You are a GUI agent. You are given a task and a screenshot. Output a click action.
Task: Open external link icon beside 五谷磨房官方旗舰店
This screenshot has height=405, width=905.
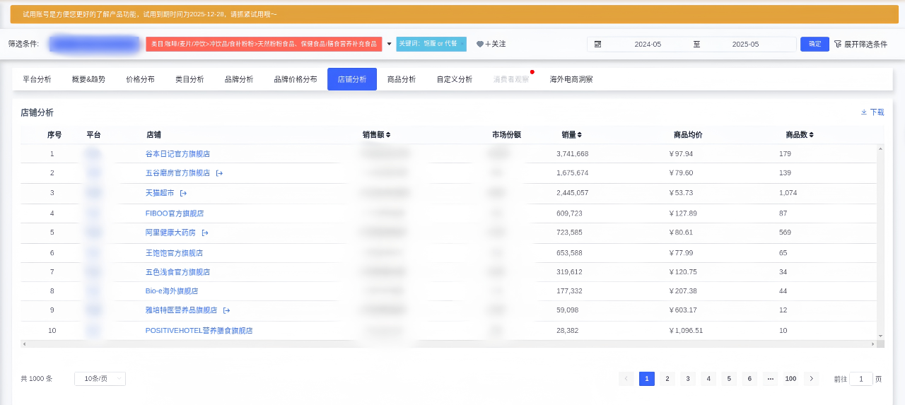coord(219,173)
